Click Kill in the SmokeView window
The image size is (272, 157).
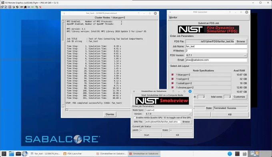(x=177, y=135)
